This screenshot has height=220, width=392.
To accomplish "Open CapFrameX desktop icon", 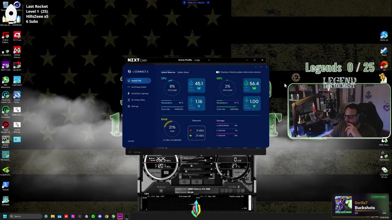I will click(17, 81).
